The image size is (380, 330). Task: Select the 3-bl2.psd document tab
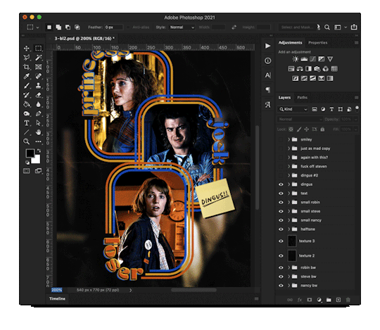tap(84, 39)
